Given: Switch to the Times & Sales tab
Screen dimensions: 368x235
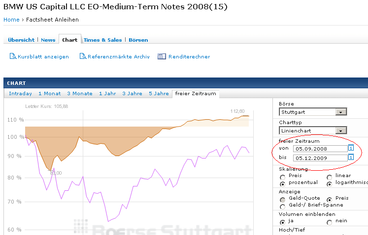Looking at the screenshot, I should pos(102,40).
